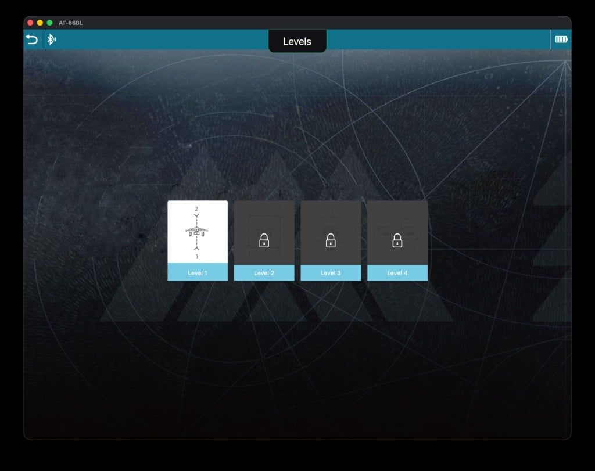Close the AT-66BL window
595x471 pixels.
30,23
